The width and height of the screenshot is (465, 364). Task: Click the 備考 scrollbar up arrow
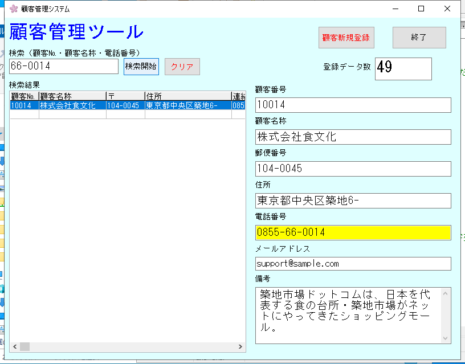coord(445,293)
